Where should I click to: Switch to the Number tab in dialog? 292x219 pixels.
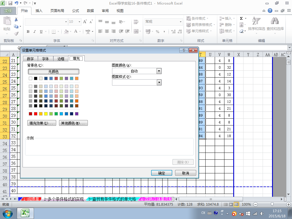(x=30, y=59)
